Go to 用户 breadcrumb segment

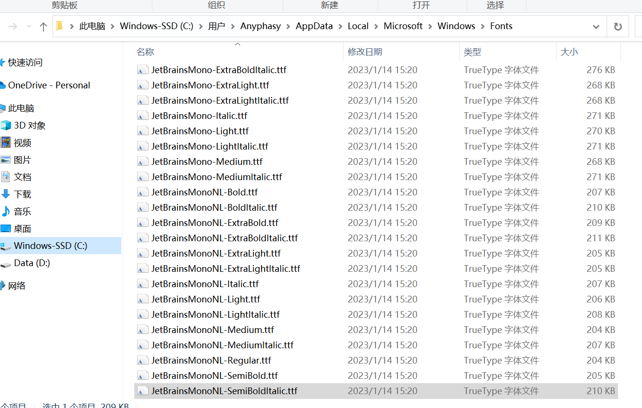point(217,26)
